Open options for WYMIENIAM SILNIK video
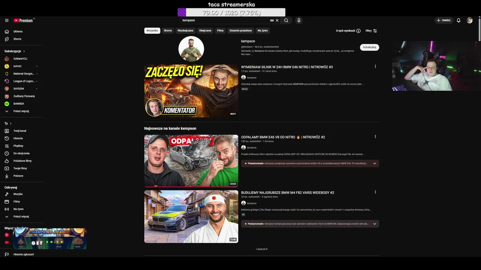 (375, 66)
